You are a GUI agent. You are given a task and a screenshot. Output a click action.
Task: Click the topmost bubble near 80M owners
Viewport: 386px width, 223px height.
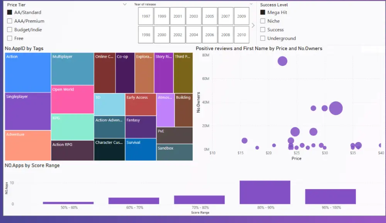tap(283, 61)
